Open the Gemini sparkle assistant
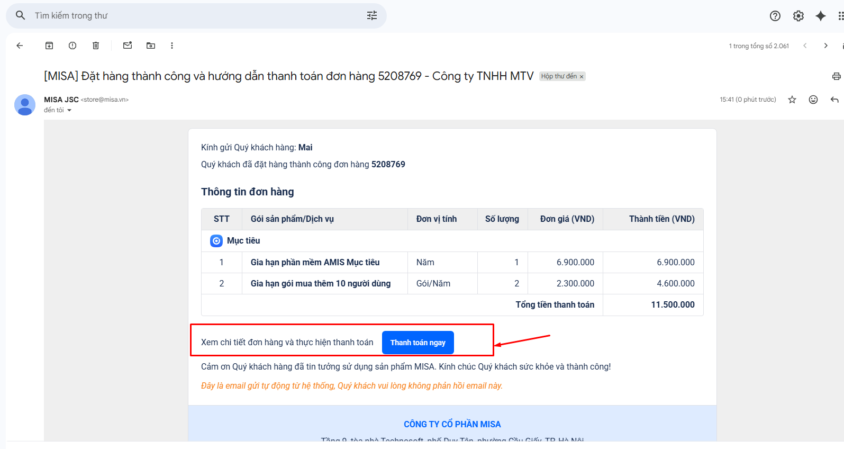 pos(821,16)
